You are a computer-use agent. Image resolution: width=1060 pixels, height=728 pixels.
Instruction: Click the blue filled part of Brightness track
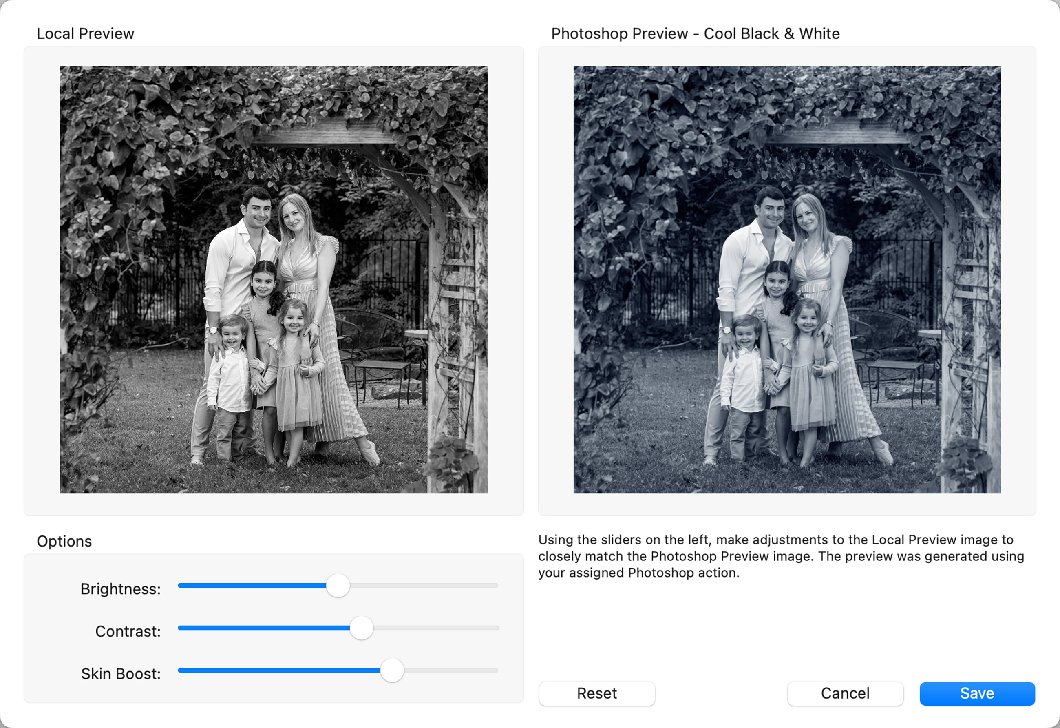(x=251, y=586)
